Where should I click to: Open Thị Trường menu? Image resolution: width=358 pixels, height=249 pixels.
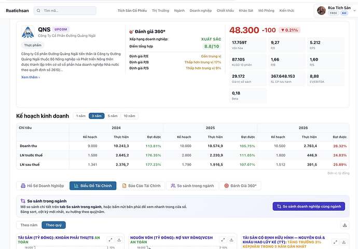160,10
